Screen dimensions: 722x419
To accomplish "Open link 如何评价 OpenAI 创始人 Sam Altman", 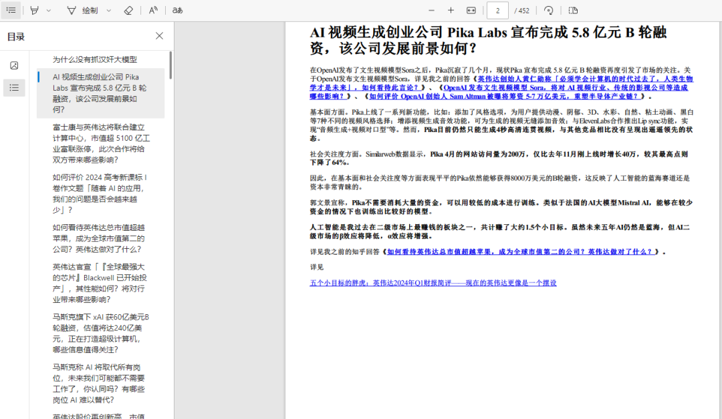I will tap(505, 97).
